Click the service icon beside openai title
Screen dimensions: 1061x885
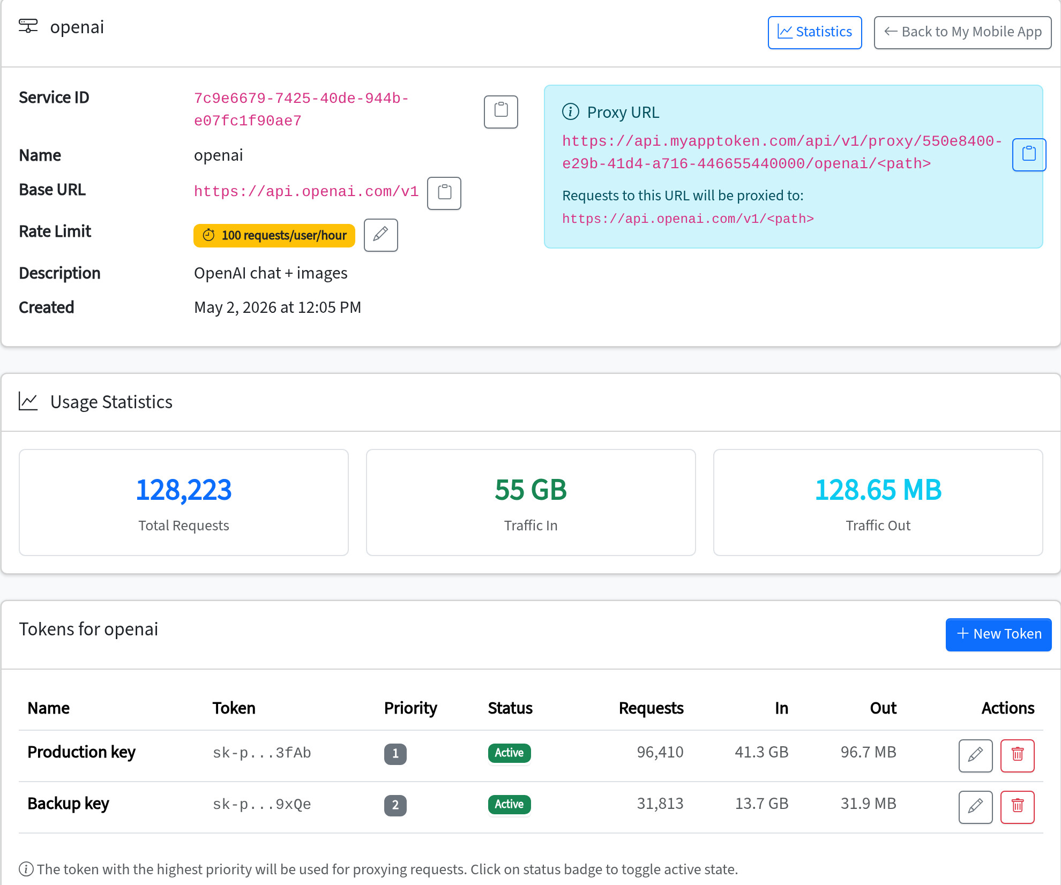click(28, 26)
